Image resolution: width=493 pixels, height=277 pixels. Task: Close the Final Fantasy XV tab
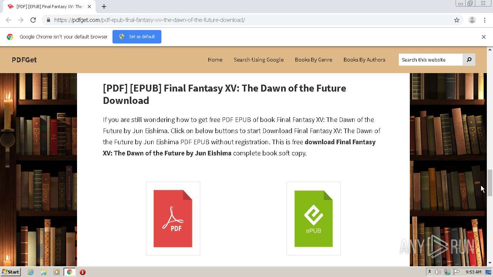89,7
